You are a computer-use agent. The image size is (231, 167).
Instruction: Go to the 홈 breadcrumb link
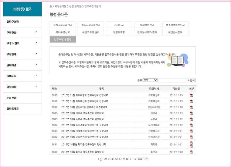51,6
